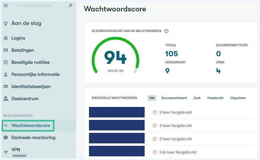The height and width of the screenshot is (160, 260).
Task: Open Betalingen section
Action: click(23, 50)
